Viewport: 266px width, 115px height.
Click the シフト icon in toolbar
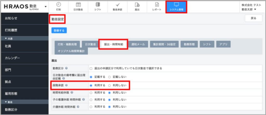tap(98, 5)
